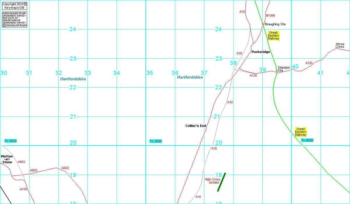Click the Great Eastern Railway label above TL 4020

[300, 132]
